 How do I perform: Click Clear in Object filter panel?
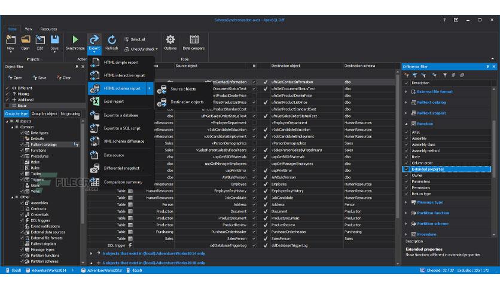point(64,78)
